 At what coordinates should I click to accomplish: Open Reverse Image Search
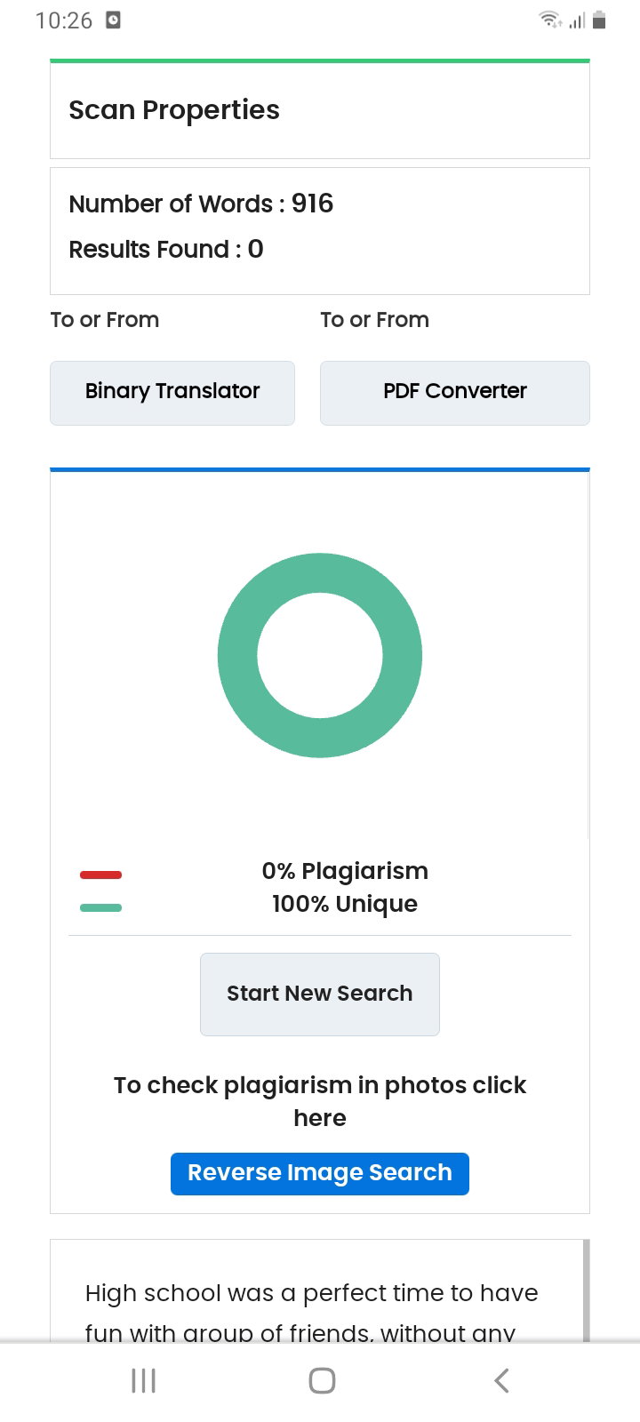point(320,1173)
